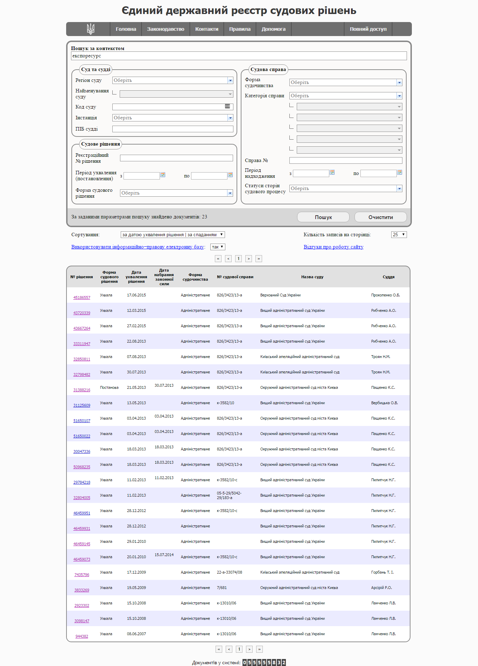The height and width of the screenshot is (666, 478).
Task: Go to last page using bottom pager
Action: [x=259, y=649]
